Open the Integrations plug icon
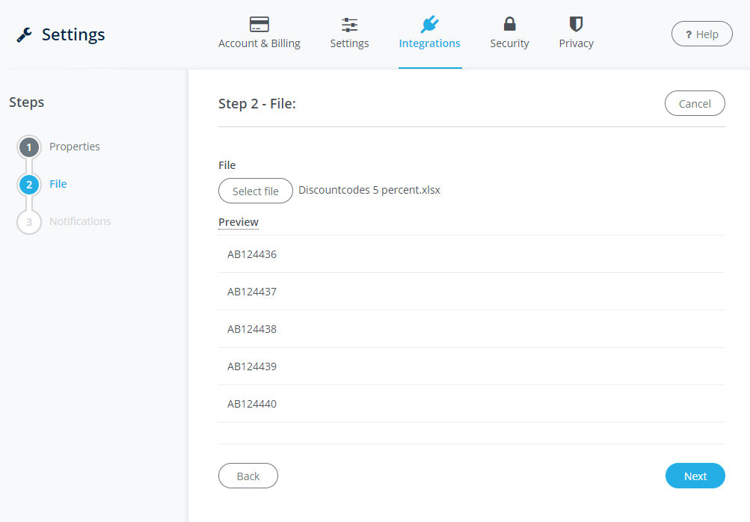The image size is (750, 522). 429,24
